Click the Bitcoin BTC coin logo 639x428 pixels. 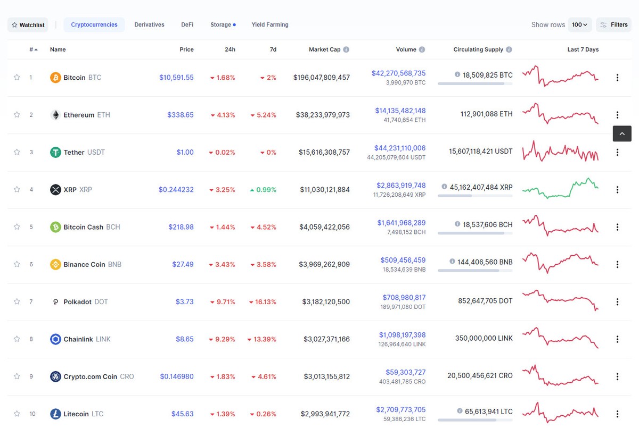[55, 77]
